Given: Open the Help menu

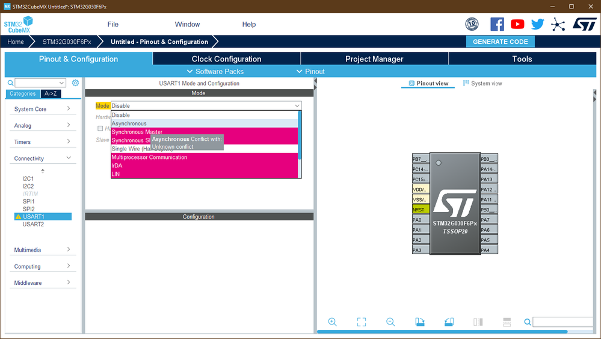Looking at the screenshot, I should pos(248,24).
